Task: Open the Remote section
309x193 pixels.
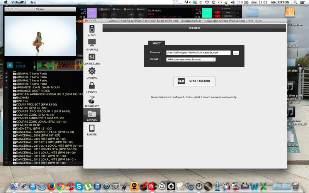Action: click(x=92, y=130)
